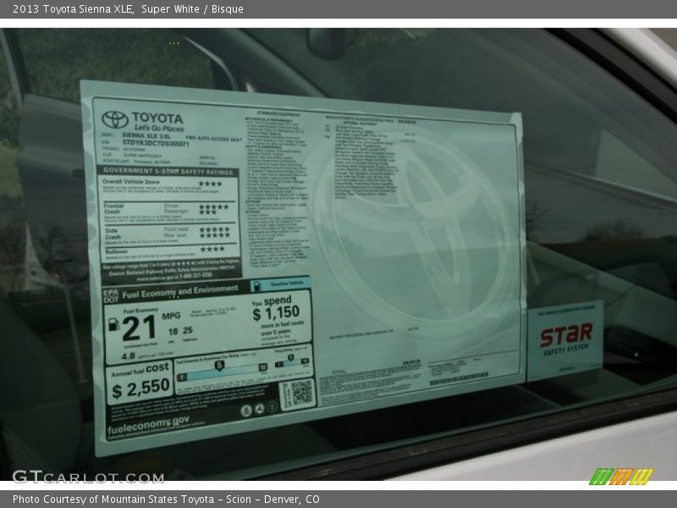The width and height of the screenshot is (677, 508).
Task: Select the fourth star in Overall Vehicle Score
Action: tap(218, 184)
